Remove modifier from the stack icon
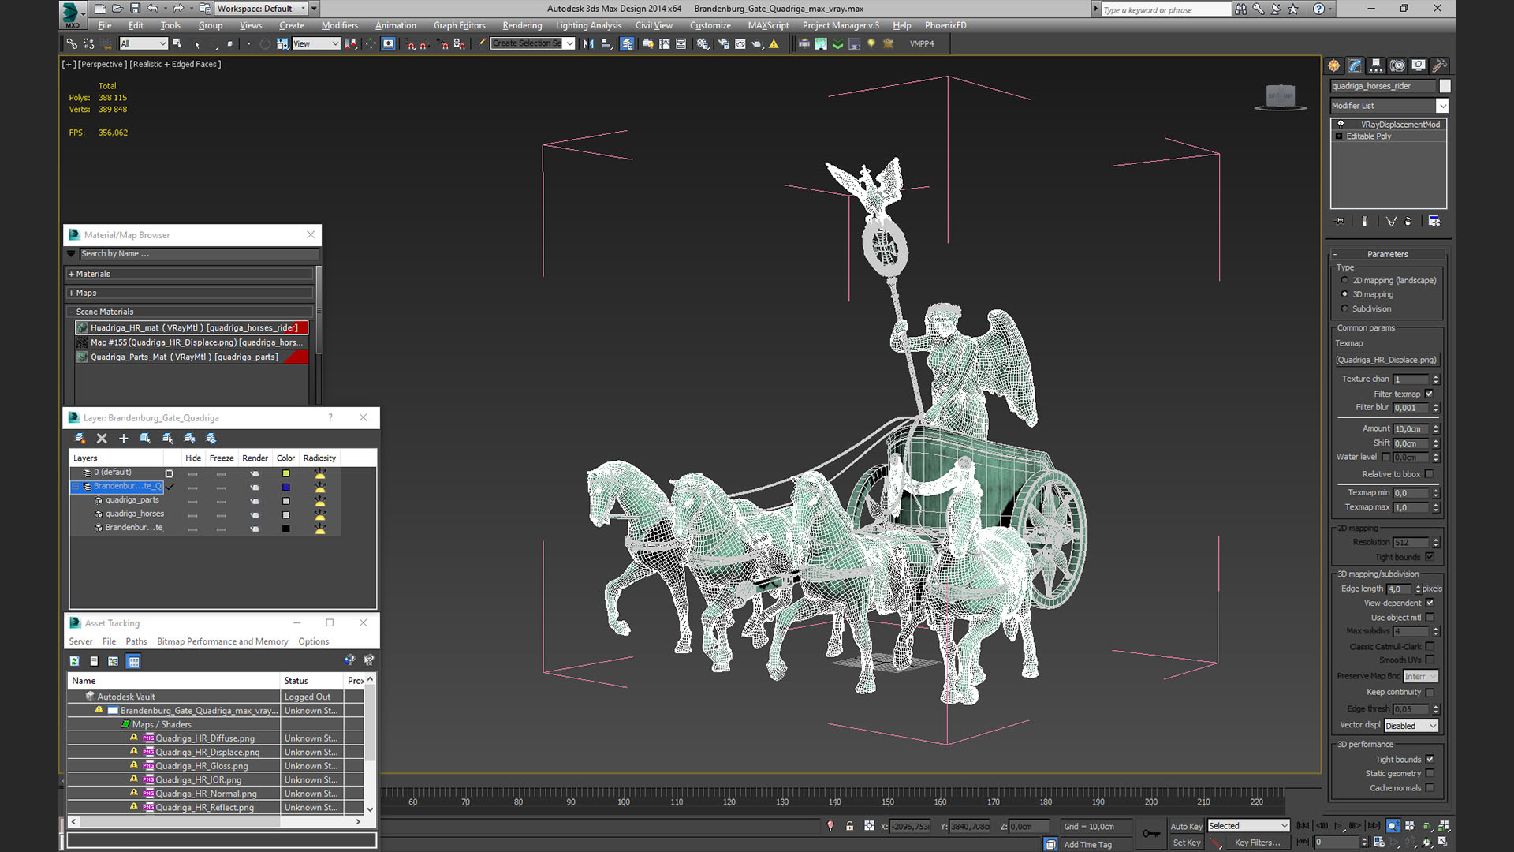This screenshot has height=852, width=1514. (x=1408, y=221)
